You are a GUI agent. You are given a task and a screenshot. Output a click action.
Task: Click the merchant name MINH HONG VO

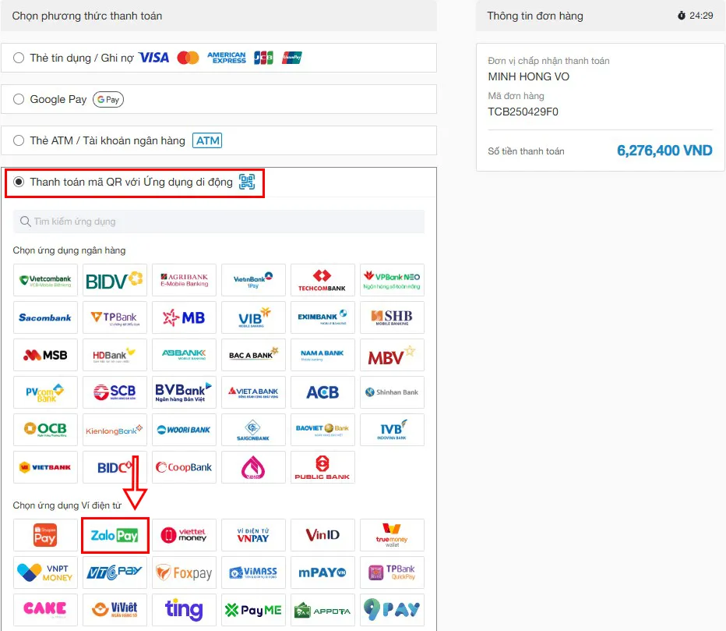coord(529,76)
